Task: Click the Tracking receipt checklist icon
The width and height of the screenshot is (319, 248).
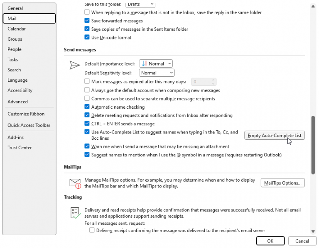Action: click(76, 213)
